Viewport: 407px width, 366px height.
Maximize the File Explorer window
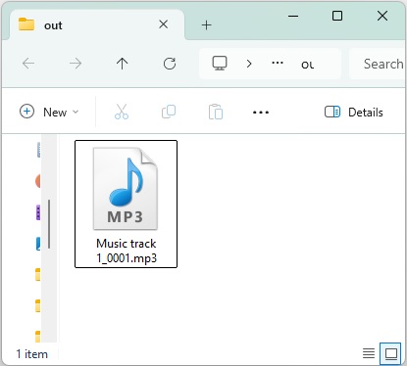[x=337, y=16]
